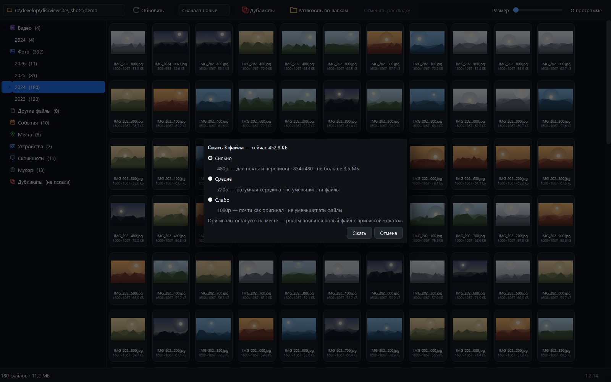Click the Сжать 3 файла dialog heading

pos(225,147)
